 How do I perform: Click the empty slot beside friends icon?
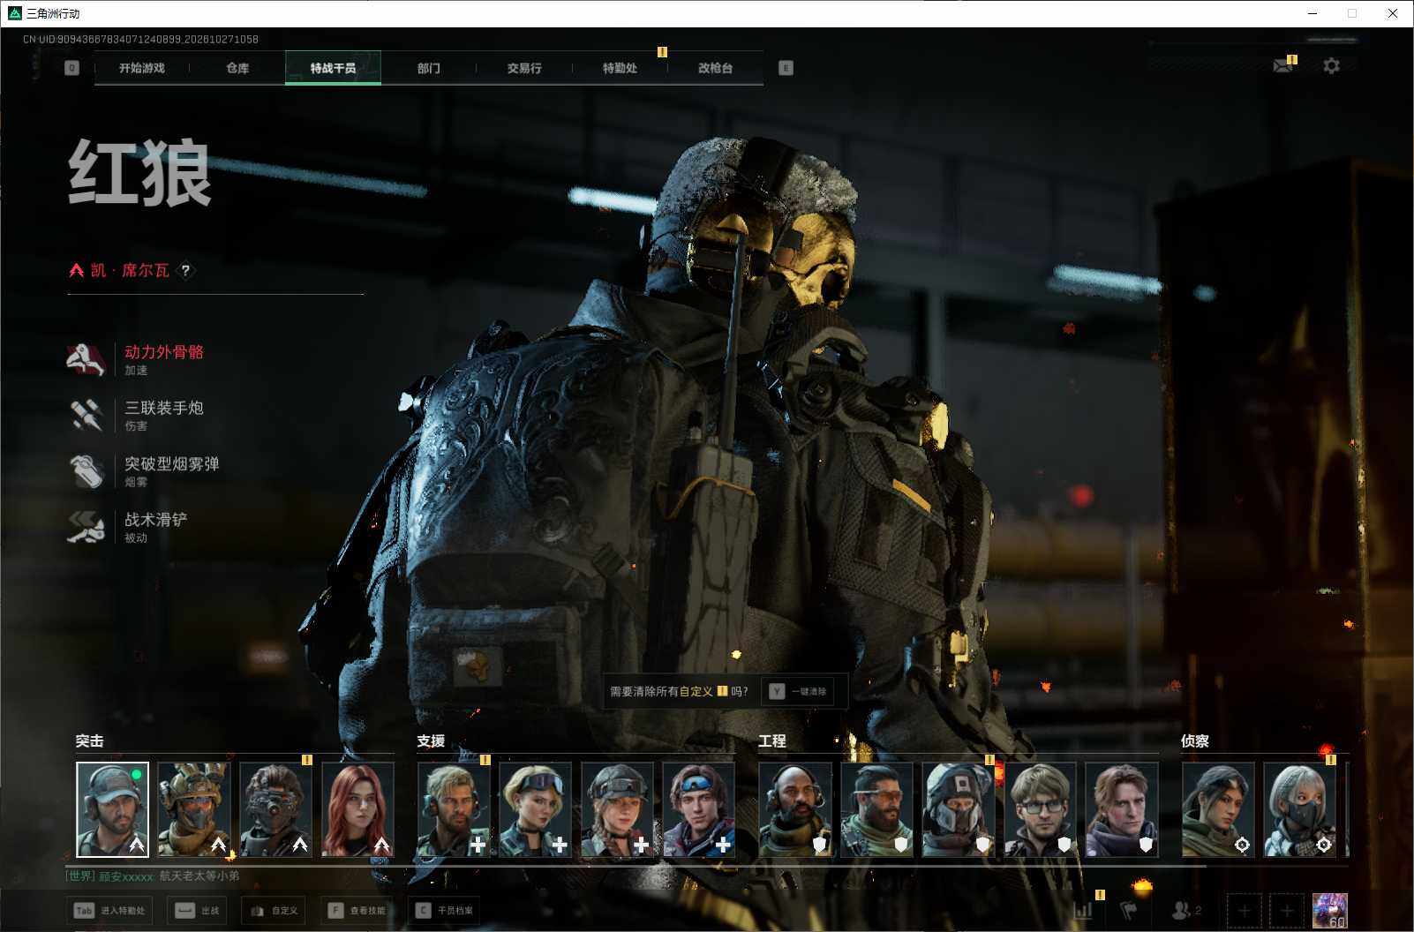click(1244, 911)
